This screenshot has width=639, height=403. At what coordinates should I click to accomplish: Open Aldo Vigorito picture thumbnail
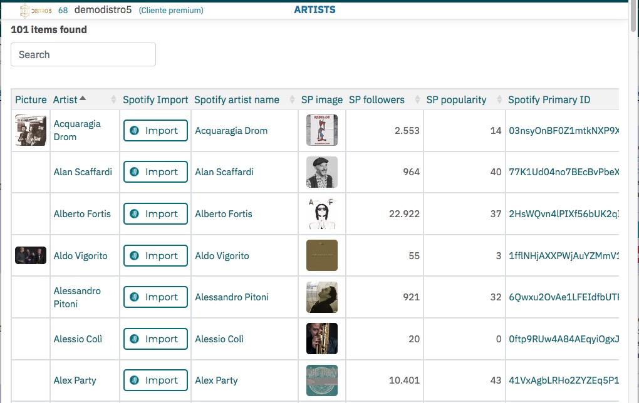click(x=31, y=255)
